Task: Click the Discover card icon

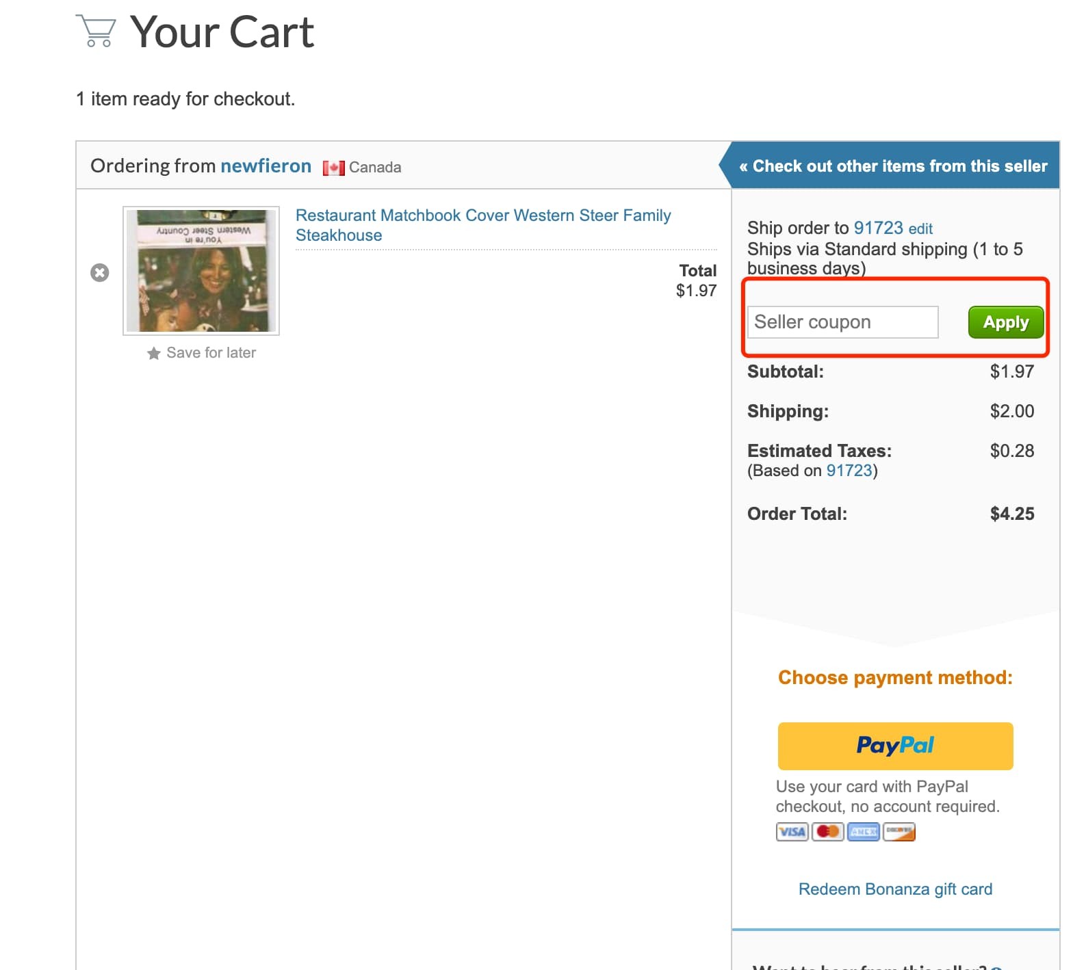Action: click(x=899, y=831)
